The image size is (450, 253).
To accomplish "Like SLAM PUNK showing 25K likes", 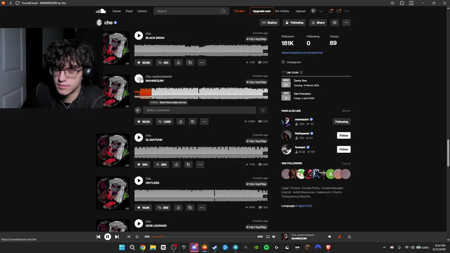I will tap(142, 164).
